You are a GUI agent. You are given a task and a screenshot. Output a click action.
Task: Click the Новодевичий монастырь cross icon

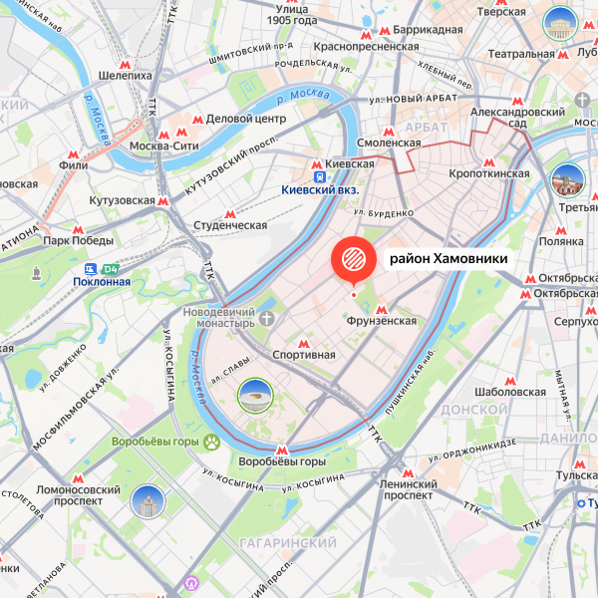click(x=266, y=318)
